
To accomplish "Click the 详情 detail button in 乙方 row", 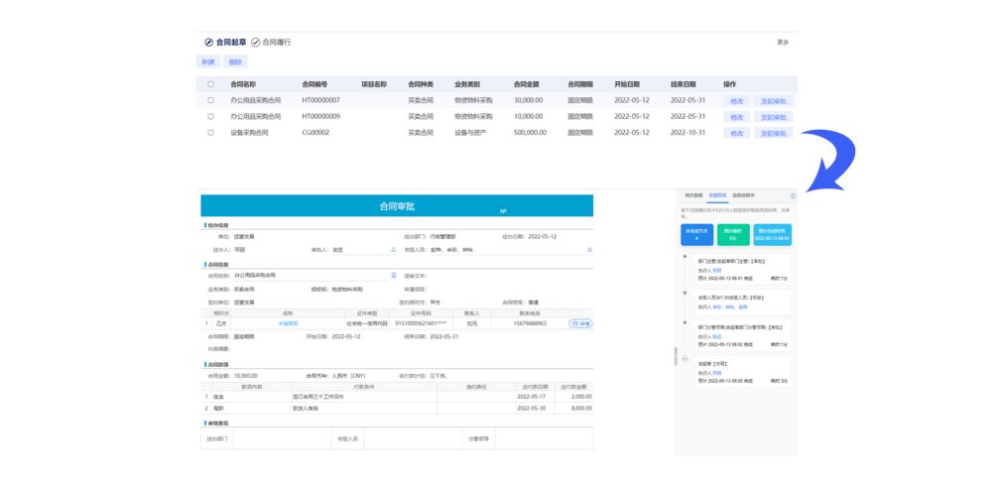I will [580, 323].
